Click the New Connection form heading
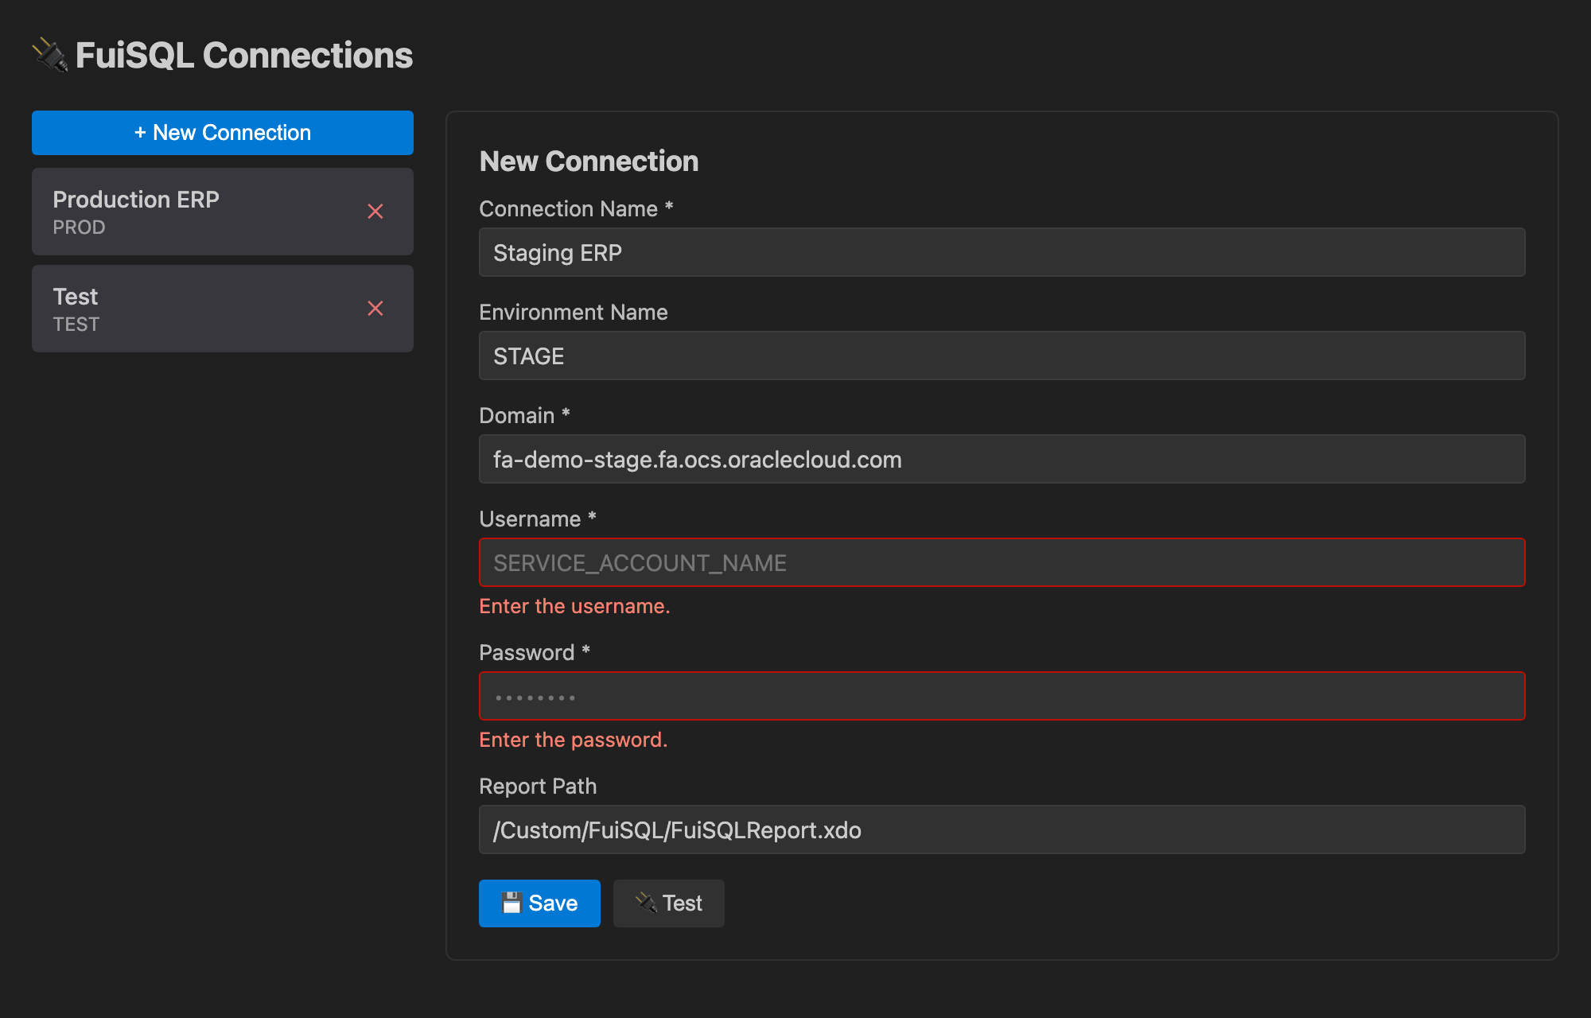 589,161
